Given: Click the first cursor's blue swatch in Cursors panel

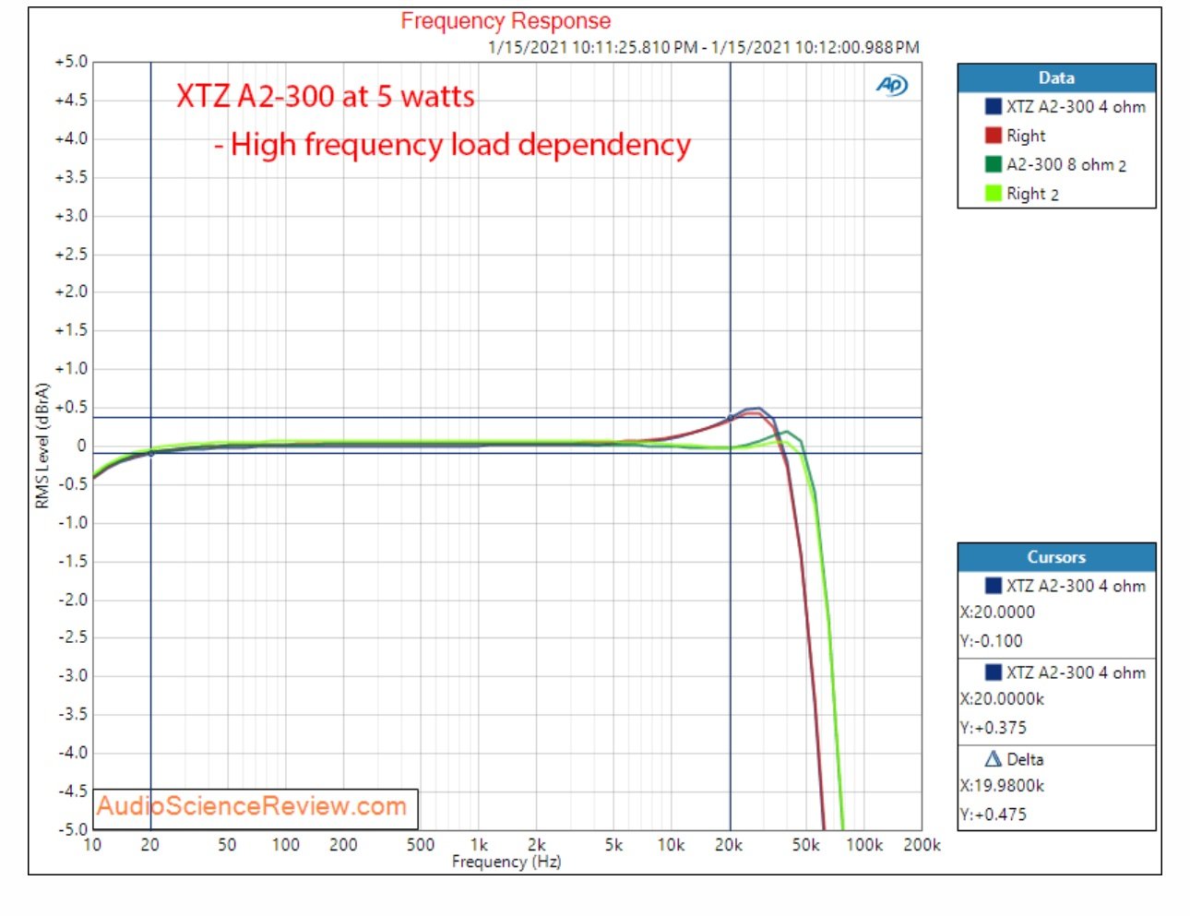Looking at the screenshot, I should tap(994, 586).
